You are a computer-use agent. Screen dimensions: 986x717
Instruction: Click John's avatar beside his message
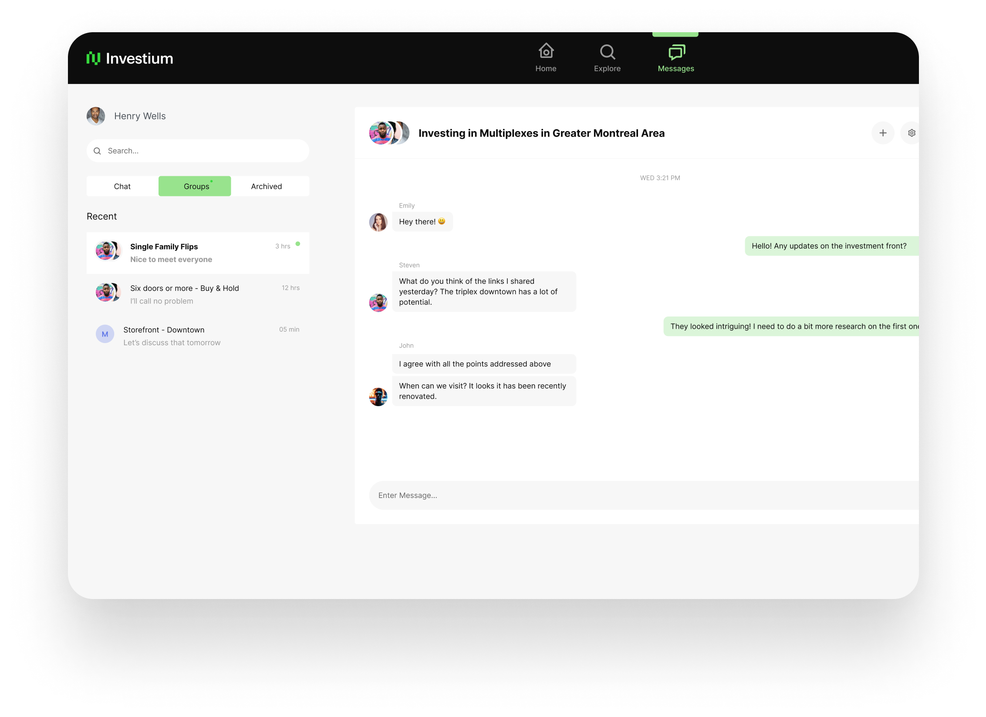378,397
